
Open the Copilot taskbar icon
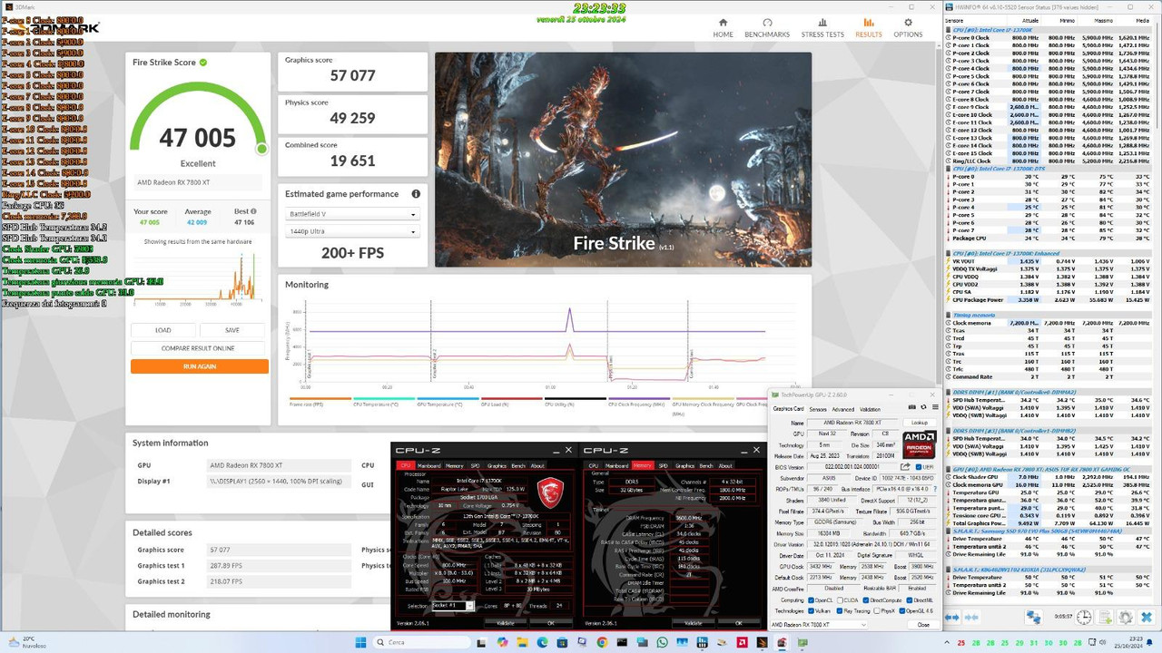coord(502,642)
